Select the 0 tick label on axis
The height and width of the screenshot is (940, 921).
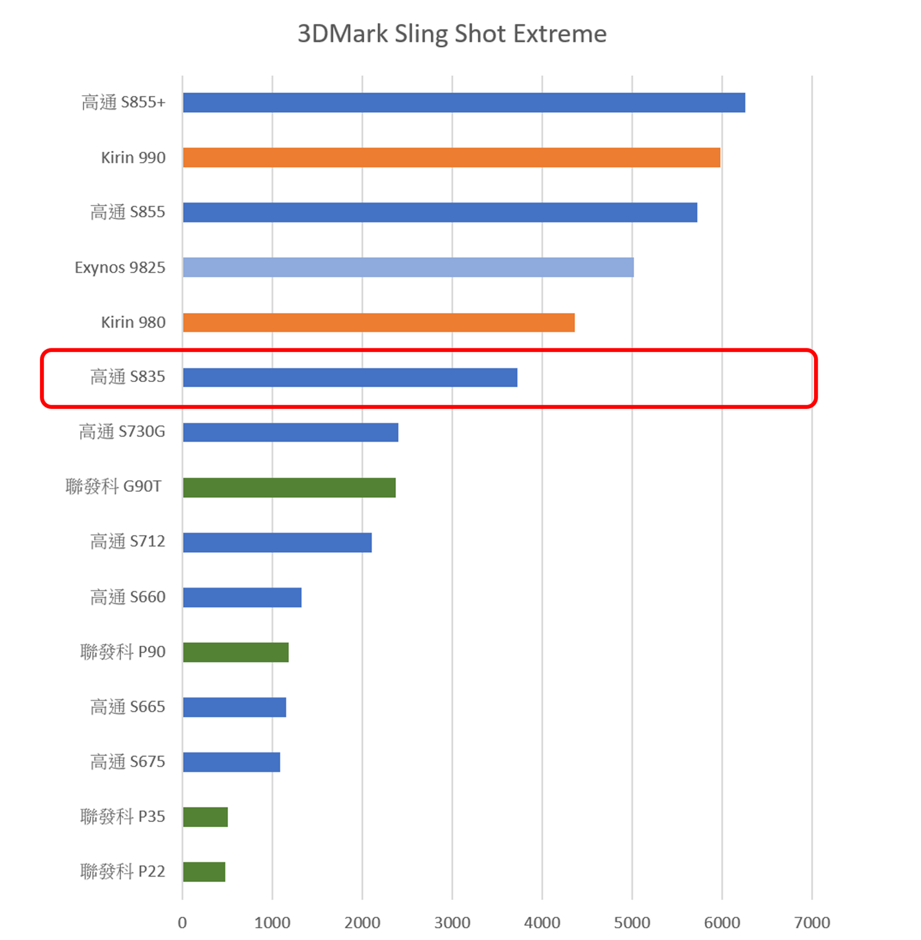coord(182,922)
